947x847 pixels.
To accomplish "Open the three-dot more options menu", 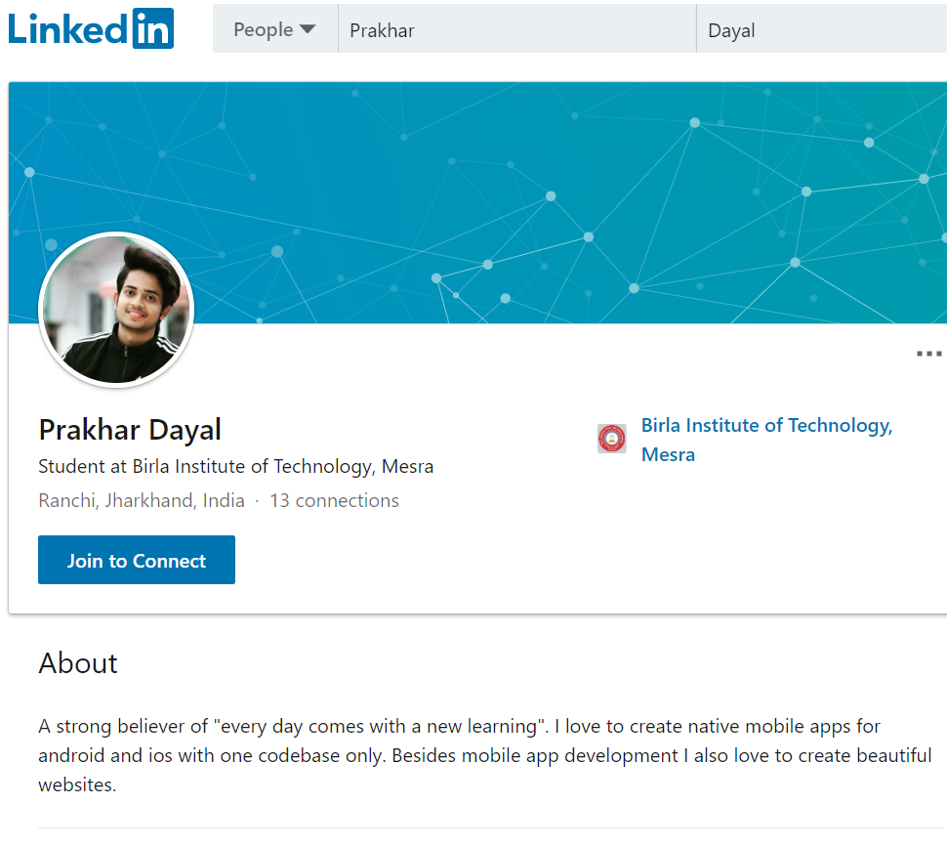I will point(928,354).
